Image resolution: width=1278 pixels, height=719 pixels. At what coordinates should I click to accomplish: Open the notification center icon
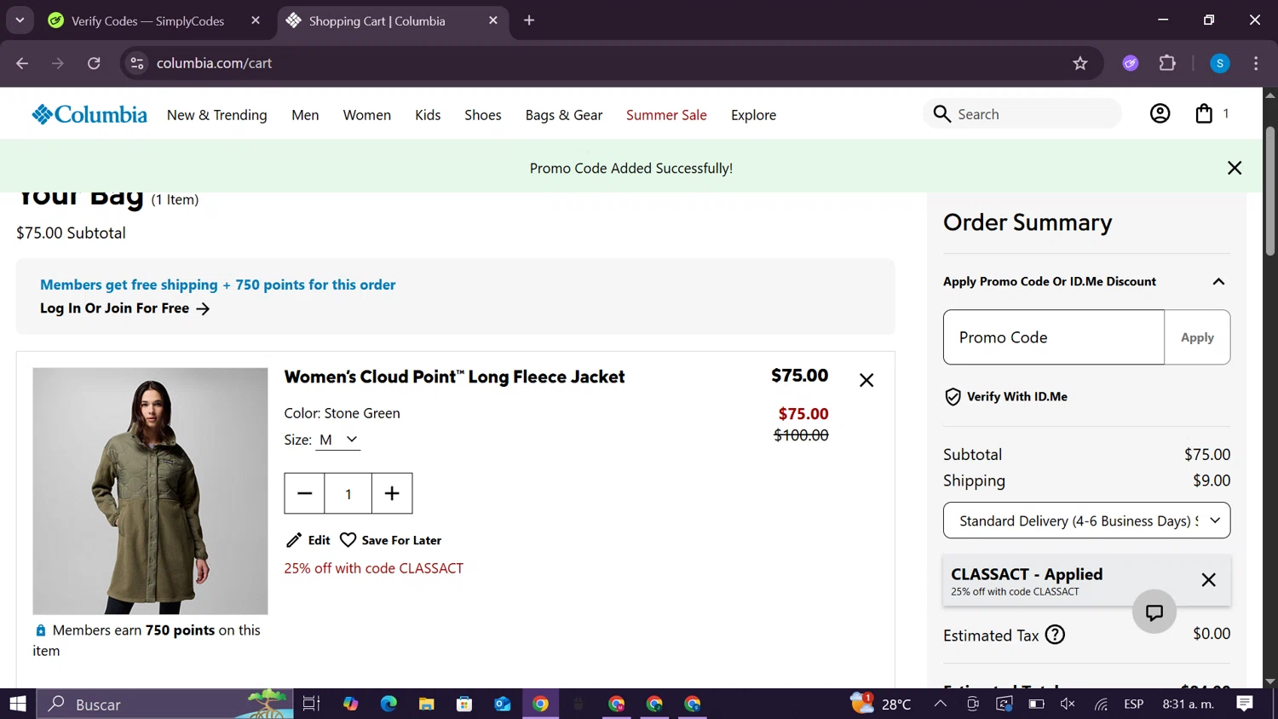tap(1245, 704)
